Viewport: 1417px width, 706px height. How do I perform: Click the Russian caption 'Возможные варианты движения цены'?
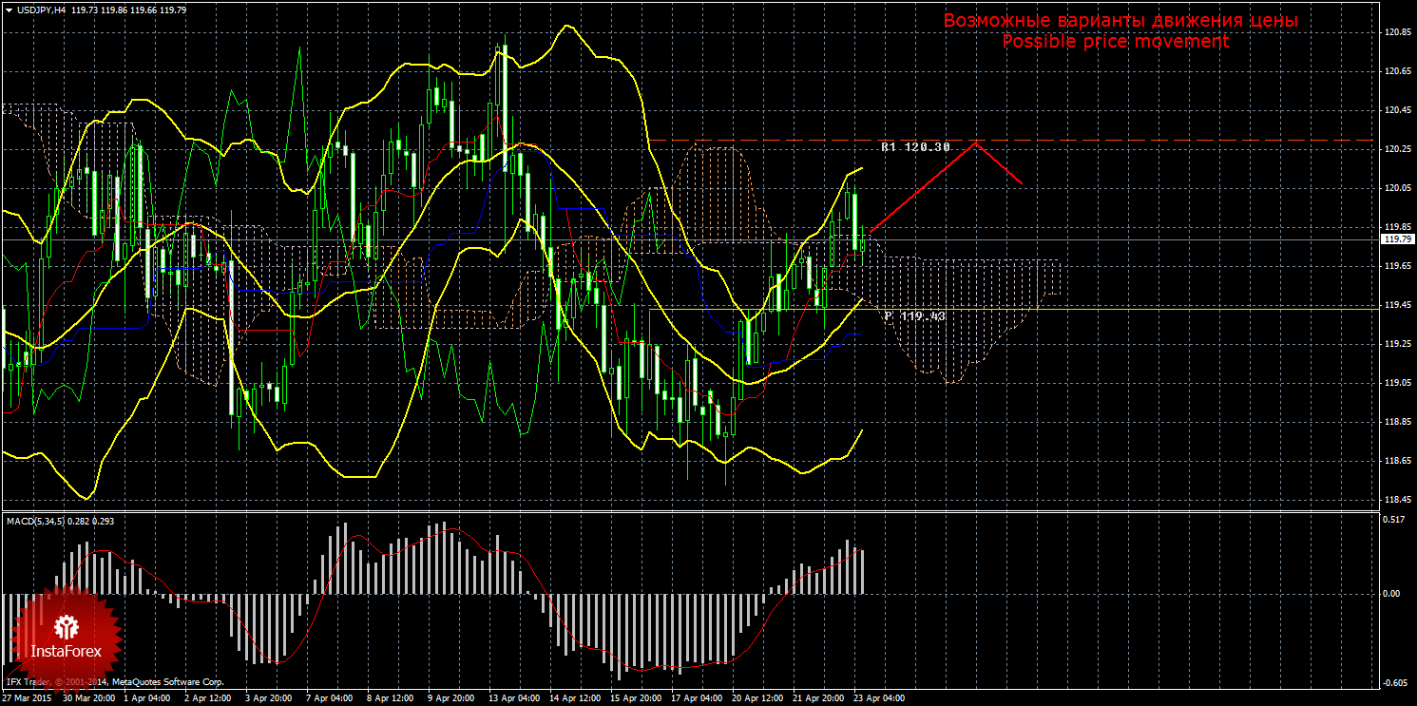click(1120, 20)
